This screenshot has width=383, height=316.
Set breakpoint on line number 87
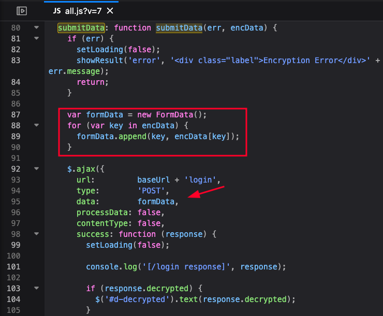tap(16, 114)
